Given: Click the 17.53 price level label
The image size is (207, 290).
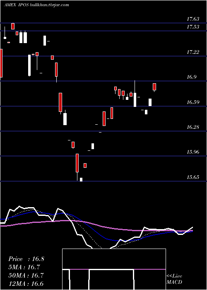Looking at the screenshot, I should [x=193, y=27].
